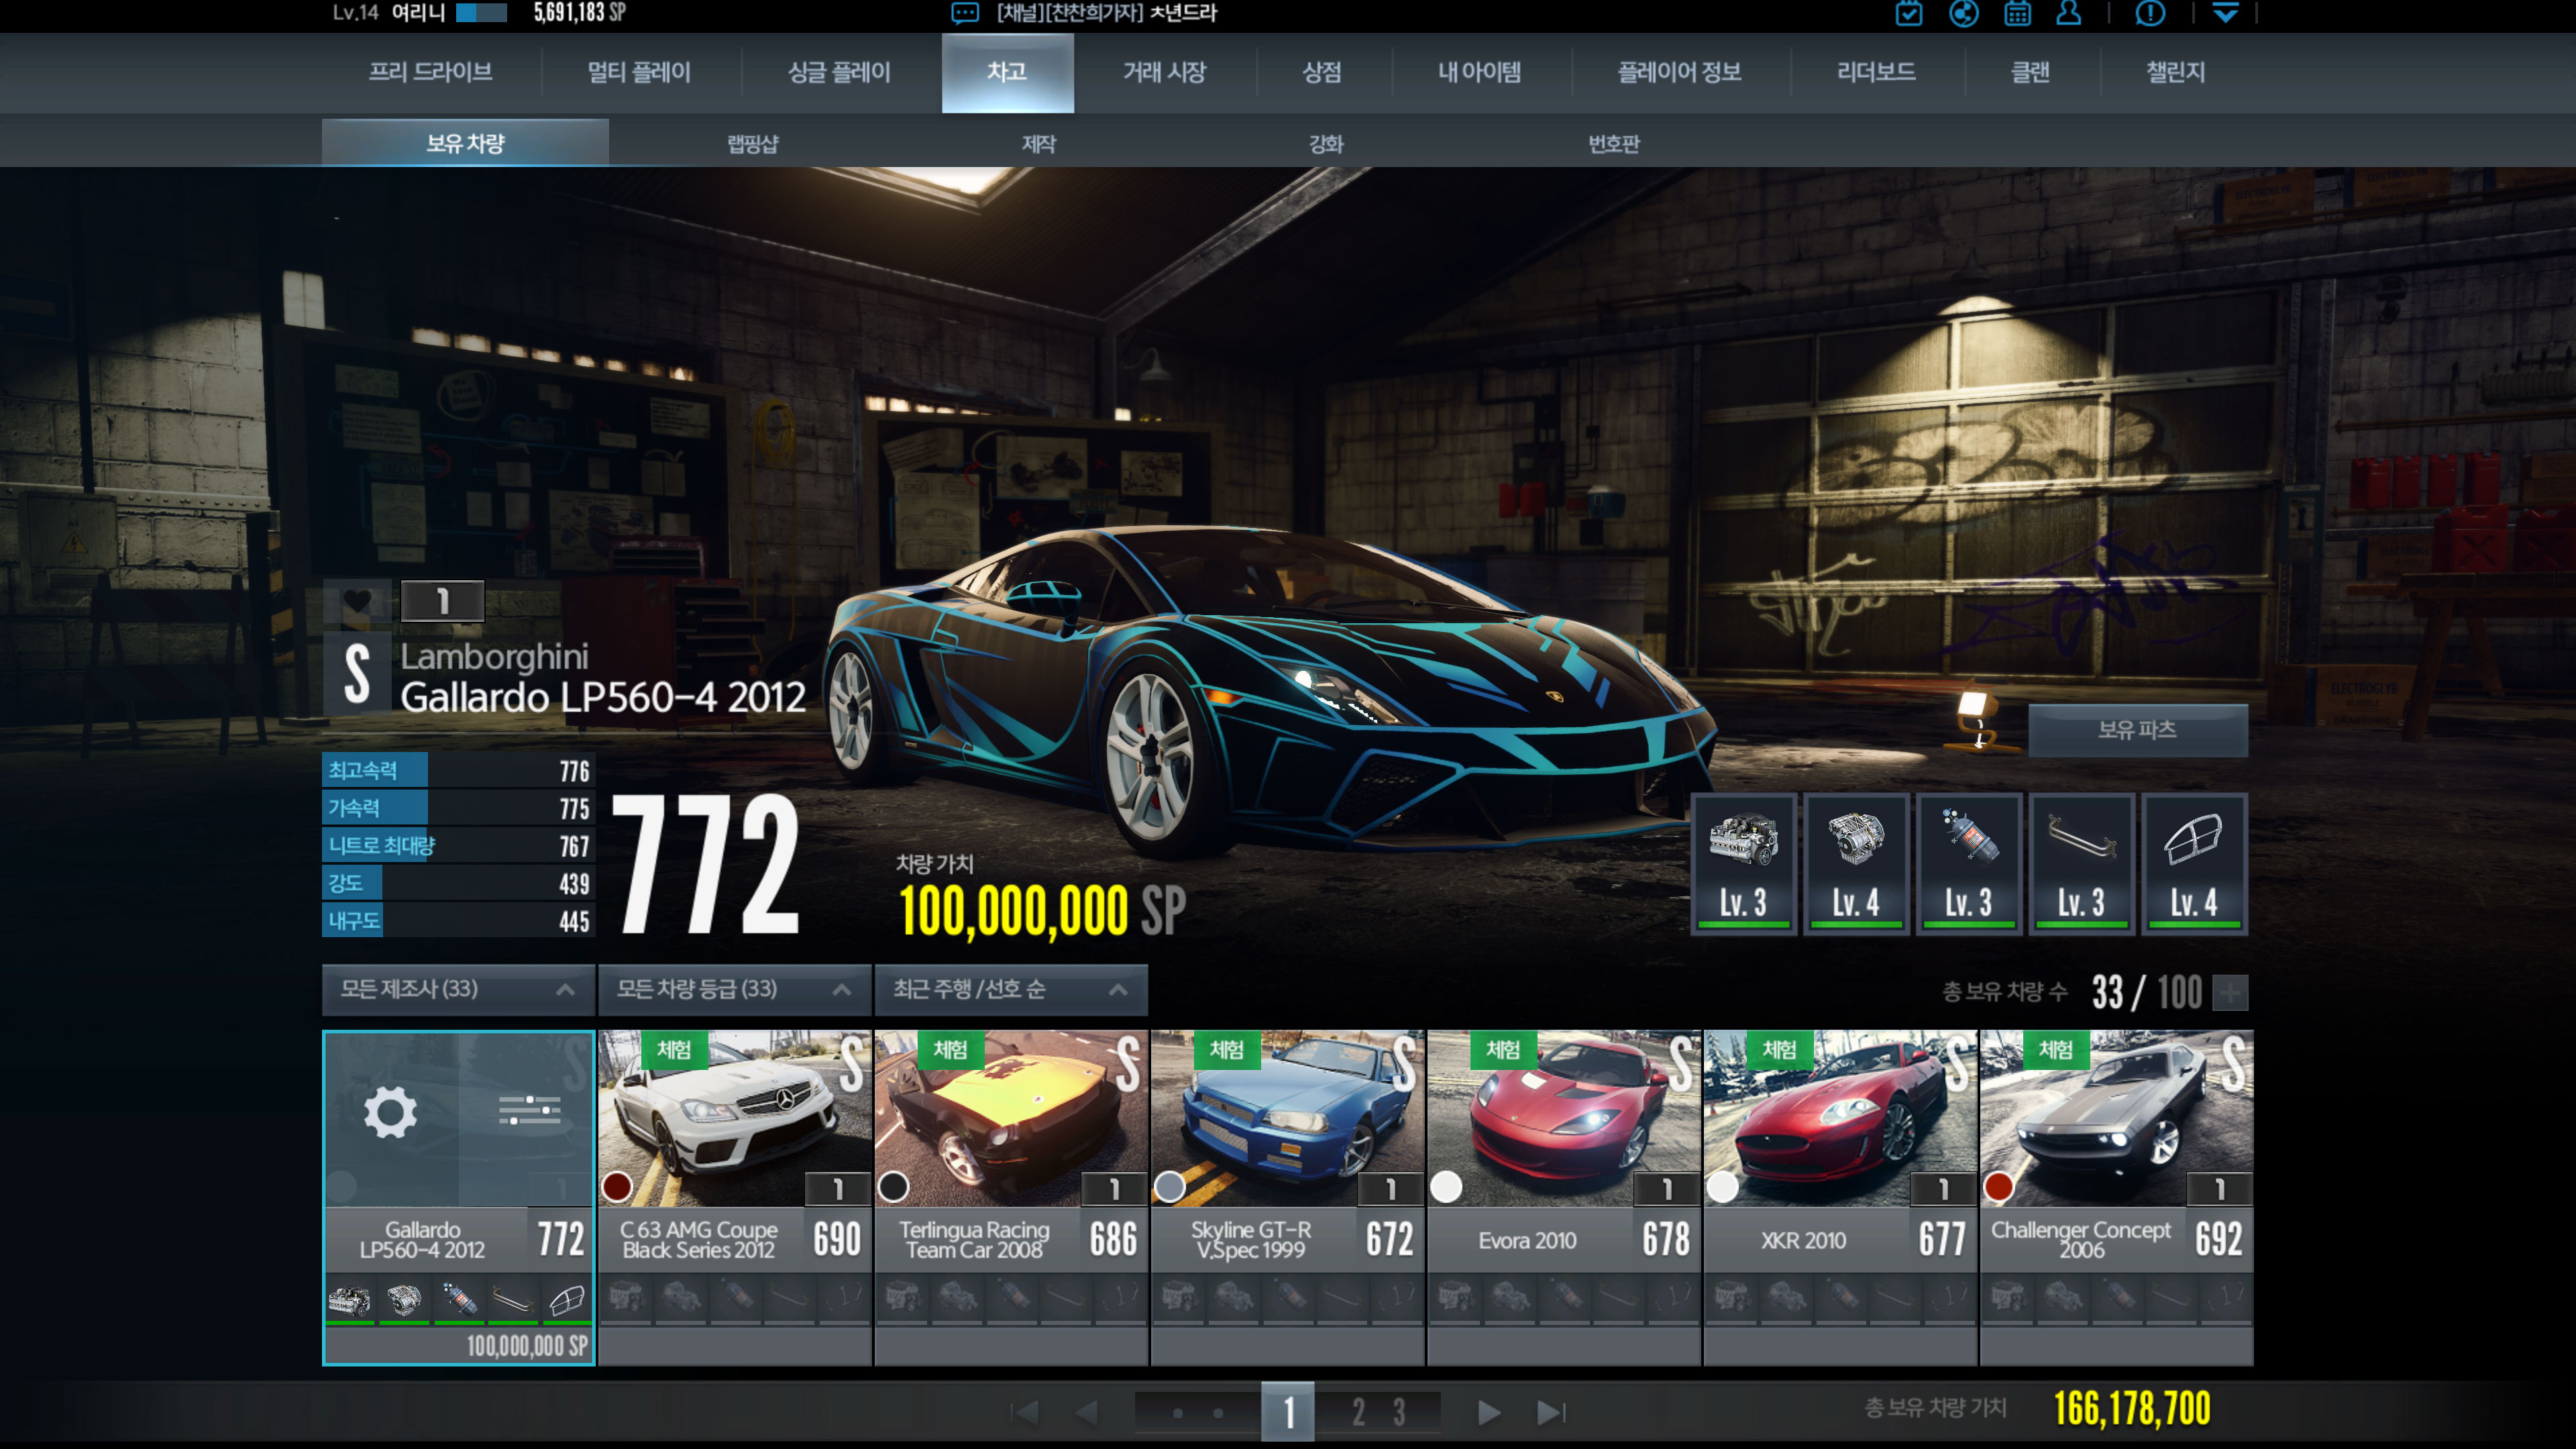Expand the 최근 주행/선호 순 sort dropdown

tap(1010, 989)
